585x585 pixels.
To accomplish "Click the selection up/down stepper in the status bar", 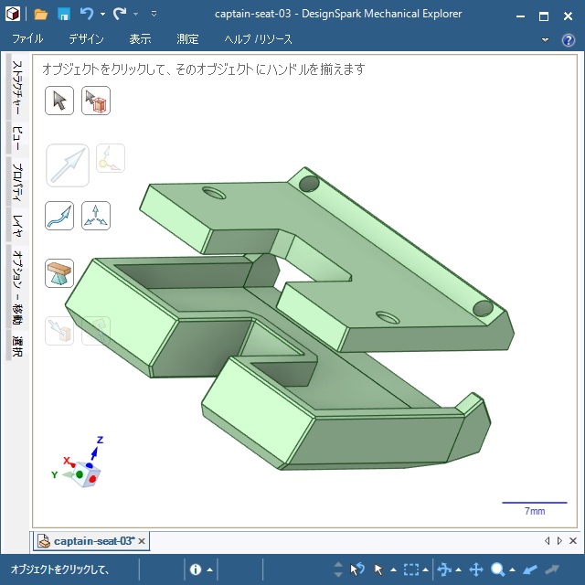I will tap(338, 569).
